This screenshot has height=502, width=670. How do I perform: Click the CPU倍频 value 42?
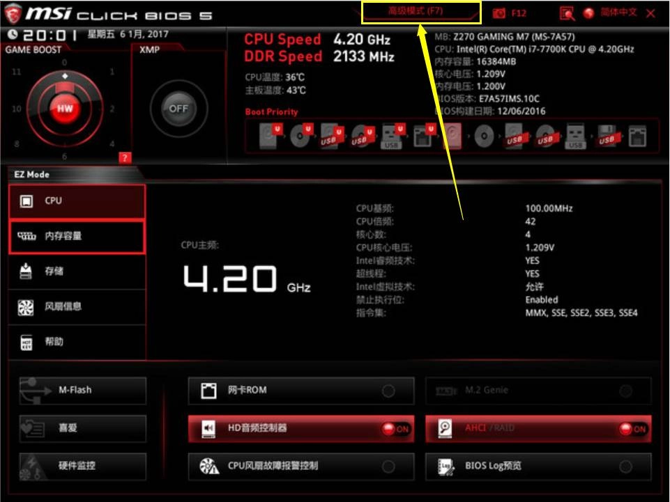pyautogui.click(x=531, y=221)
